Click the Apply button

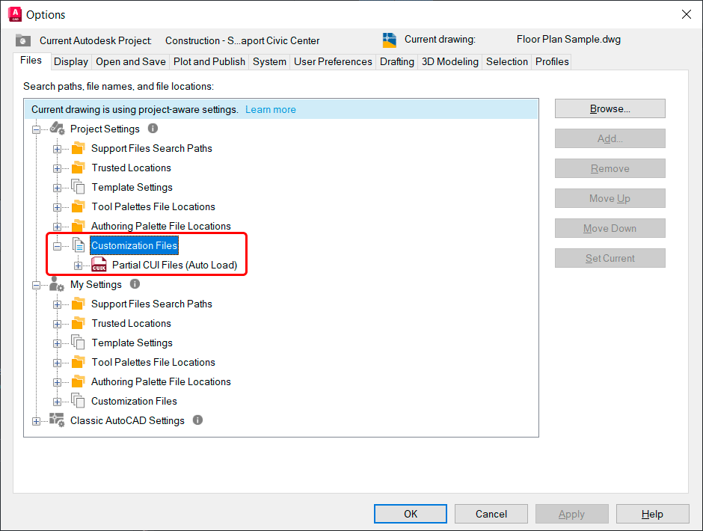pyautogui.click(x=571, y=514)
